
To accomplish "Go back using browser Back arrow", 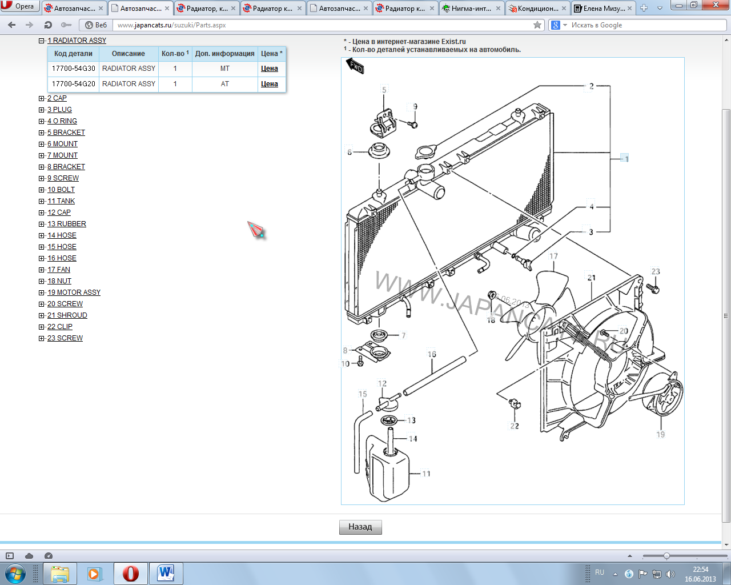I will (12, 25).
